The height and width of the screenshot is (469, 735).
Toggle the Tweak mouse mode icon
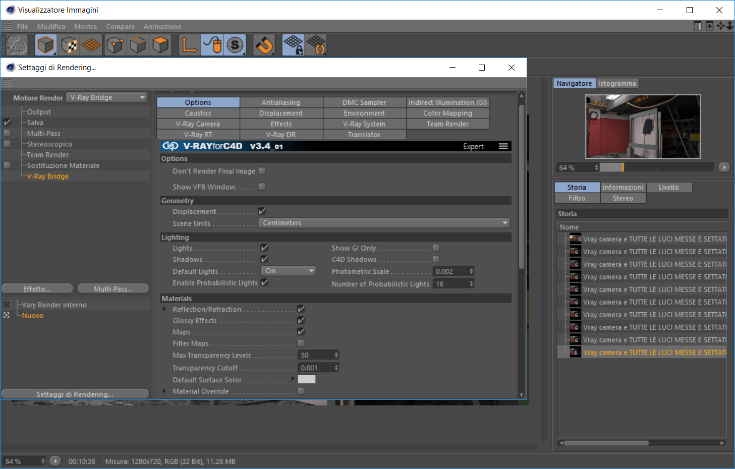pos(212,45)
